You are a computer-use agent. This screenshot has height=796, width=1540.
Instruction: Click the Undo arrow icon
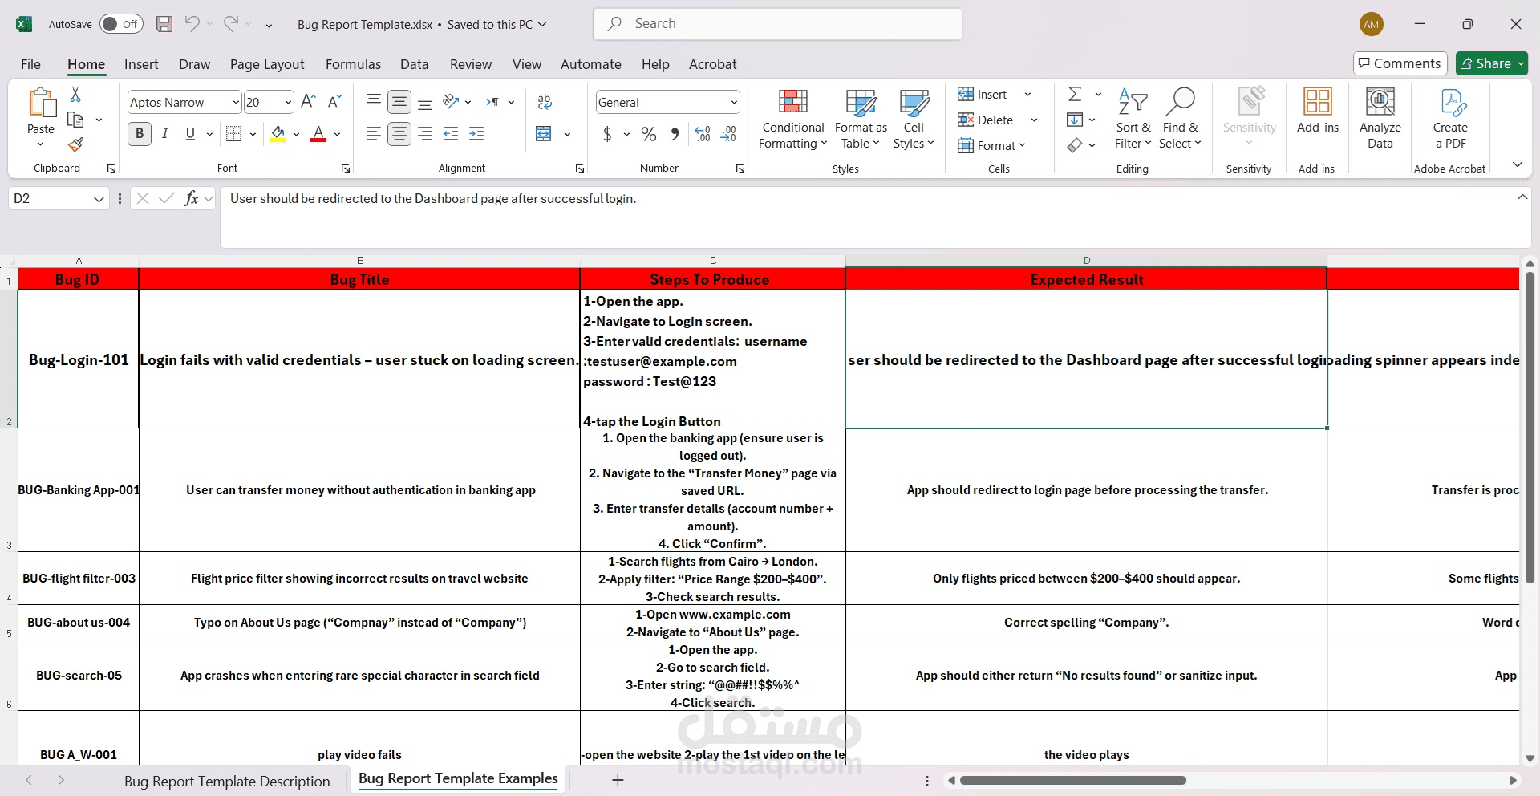pyautogui.click(x=192, y=24)
